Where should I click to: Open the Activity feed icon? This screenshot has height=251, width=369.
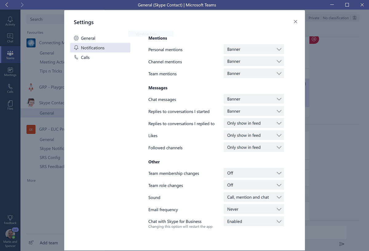[x=10, y=19]
